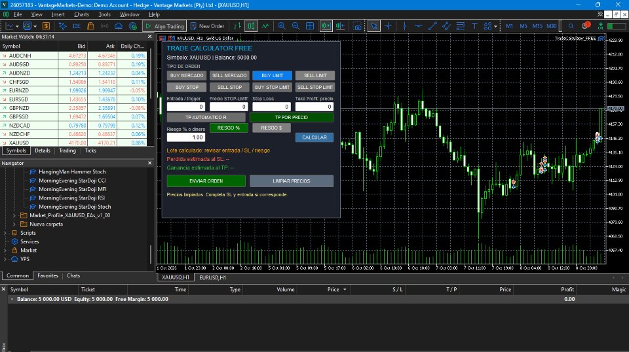
Task: Click the LIMPIAR PRECIOS button
Action: pyautogui.click(x=292, y=181)
